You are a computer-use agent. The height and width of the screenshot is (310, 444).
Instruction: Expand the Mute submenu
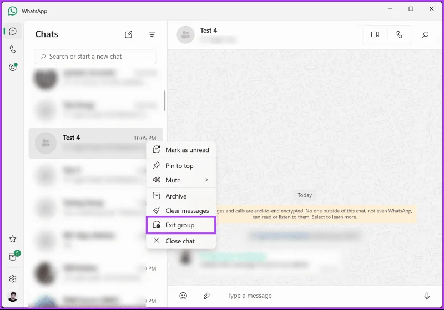pos(181,180)
